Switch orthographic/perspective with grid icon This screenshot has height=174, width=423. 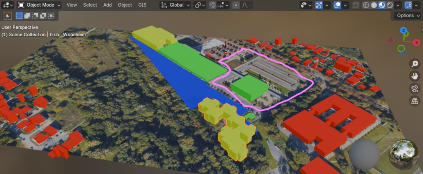click(415, 101)
